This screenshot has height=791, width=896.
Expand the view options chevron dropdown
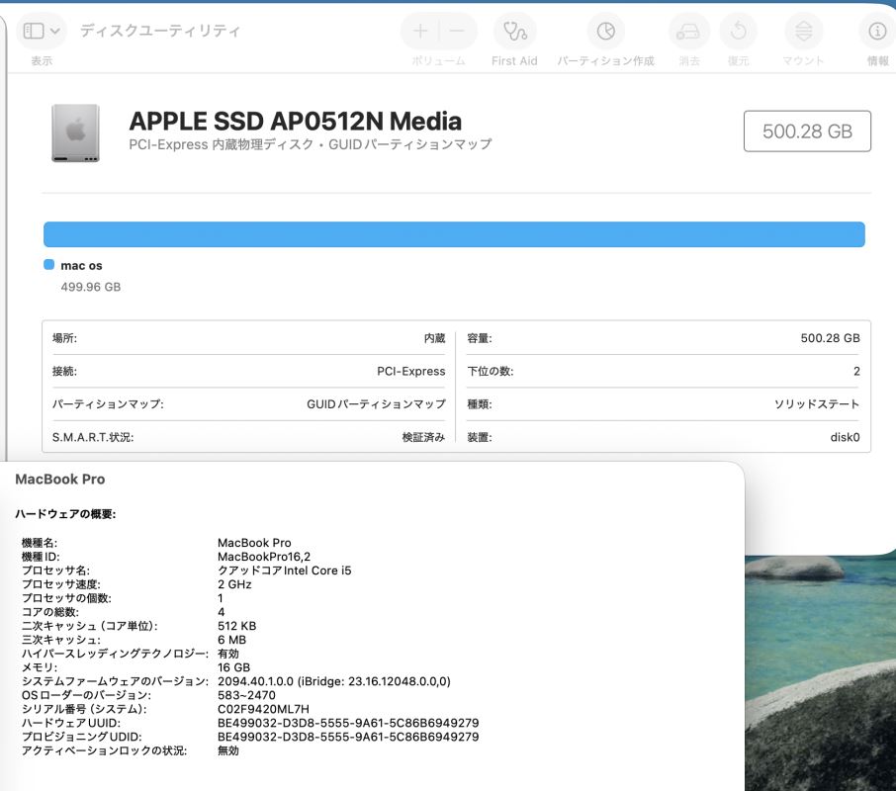[55, 31]
